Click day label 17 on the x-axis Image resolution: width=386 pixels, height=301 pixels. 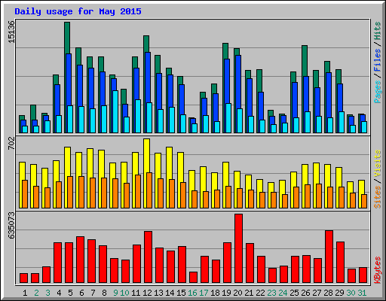click(x=204, y=293)
